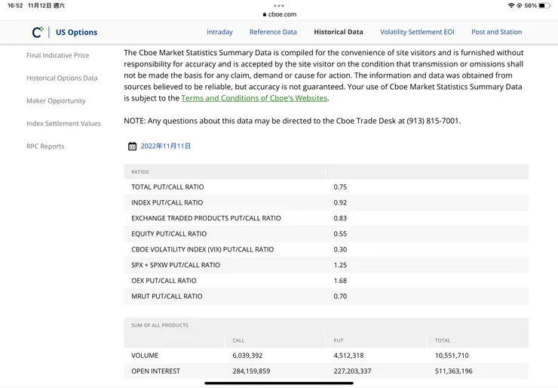Tap the three-dot multitasking icon
The image size is (558, 388).
pyautogui.click(x=279, y=5)
